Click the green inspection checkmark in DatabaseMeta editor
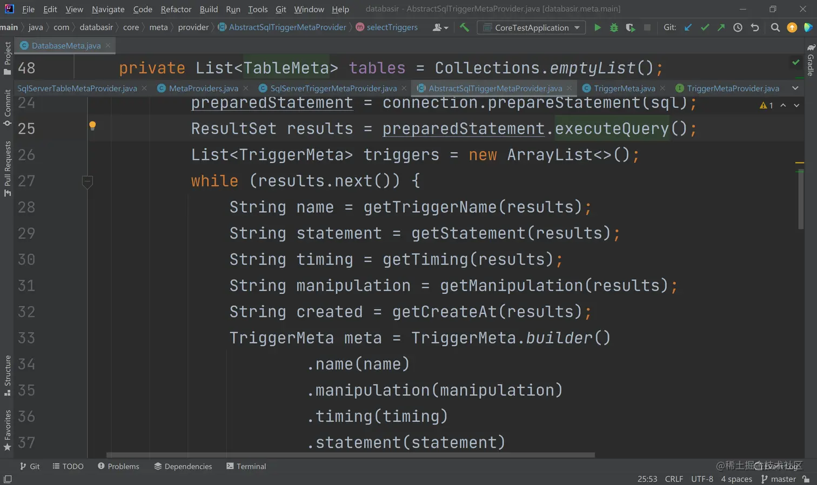This screenshot has width=817, height=485. click(x=796, y=63)
